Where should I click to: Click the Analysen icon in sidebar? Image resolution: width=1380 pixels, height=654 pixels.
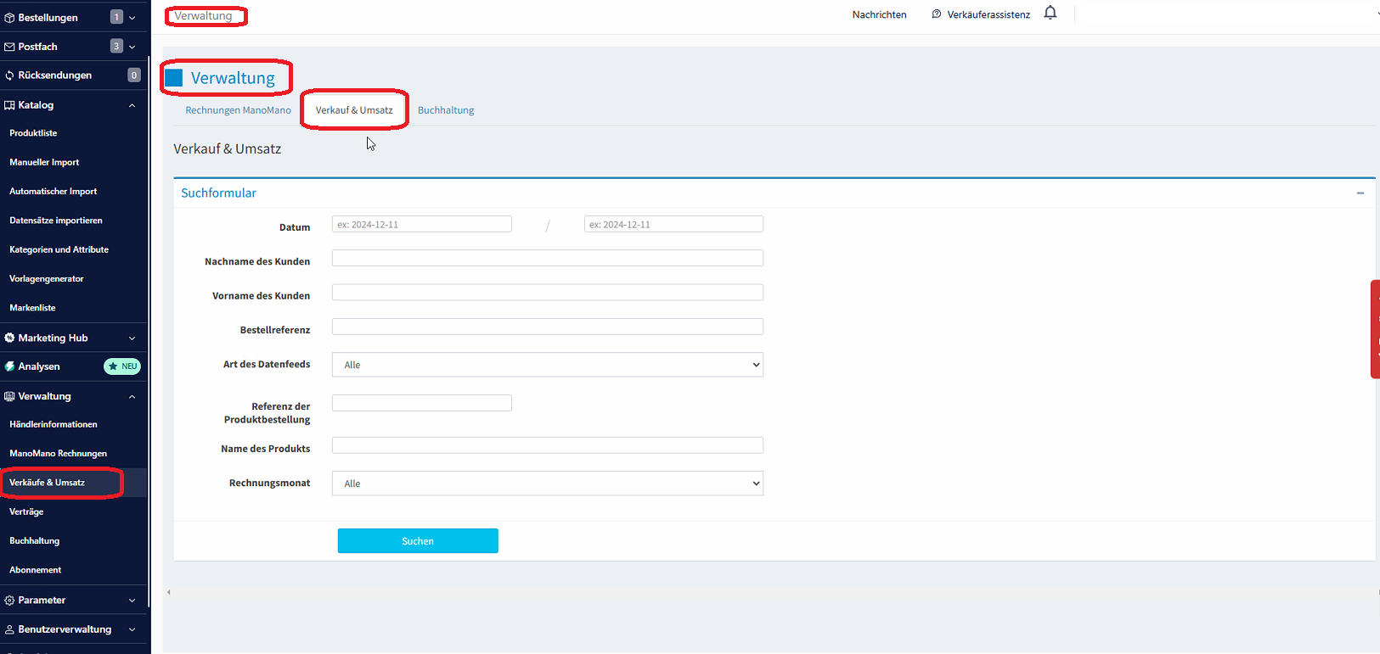point(9,366)
